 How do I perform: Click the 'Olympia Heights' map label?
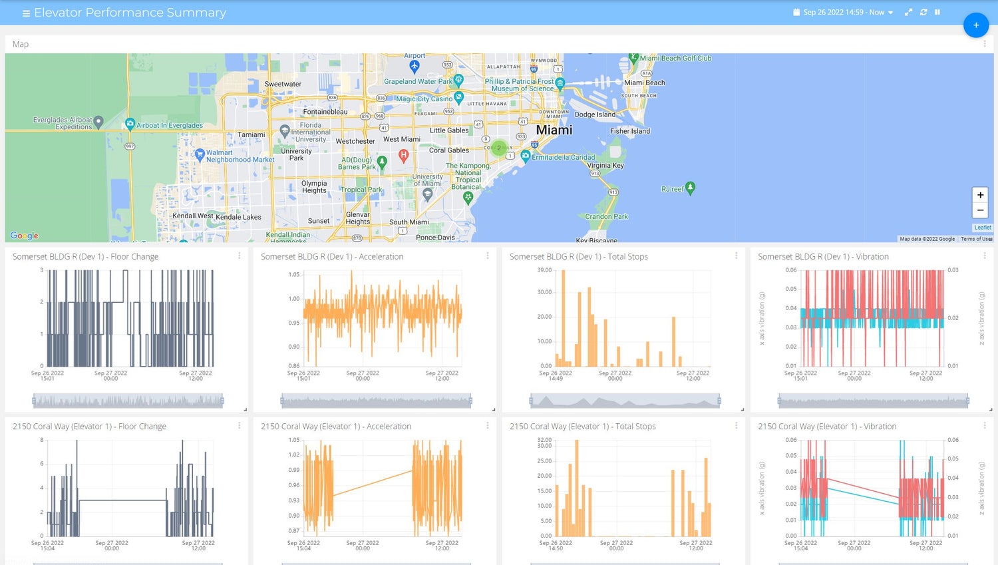coord(314,187)
